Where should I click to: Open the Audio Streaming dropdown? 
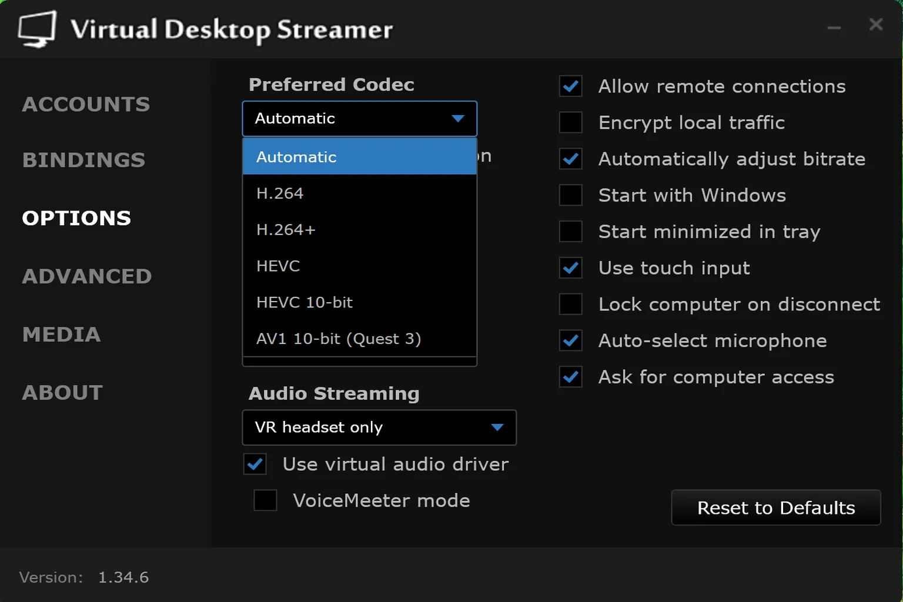(379, 427)
